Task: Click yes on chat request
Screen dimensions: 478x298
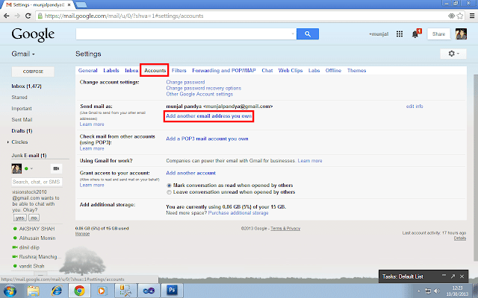Action: [x=20, y=218]
